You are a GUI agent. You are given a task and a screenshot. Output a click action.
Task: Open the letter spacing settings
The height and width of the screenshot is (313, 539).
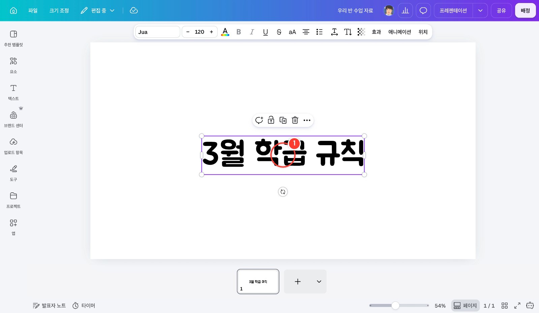tap(334, 32)
